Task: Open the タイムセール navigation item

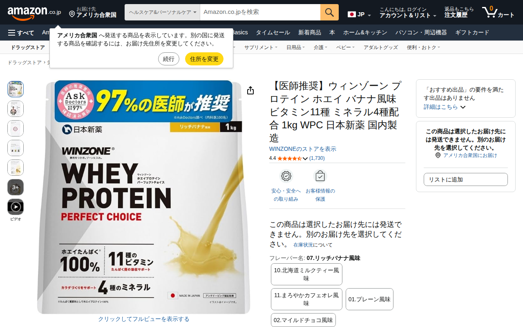Action: pyautogui.click(x=273, y=33)
